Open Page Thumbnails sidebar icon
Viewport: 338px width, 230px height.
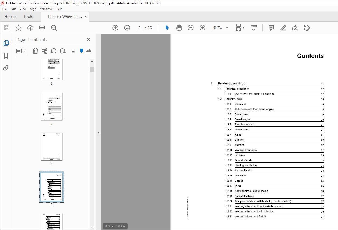pyautogui.click(x=6, y=43)
